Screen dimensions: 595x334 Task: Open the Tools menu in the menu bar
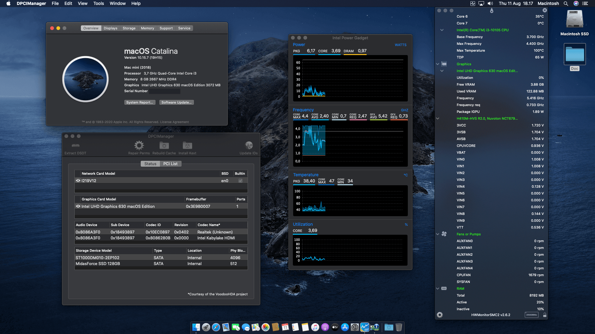[98, 3]
